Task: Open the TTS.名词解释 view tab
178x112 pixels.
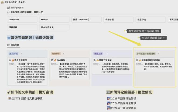Action: coord(15,8)
